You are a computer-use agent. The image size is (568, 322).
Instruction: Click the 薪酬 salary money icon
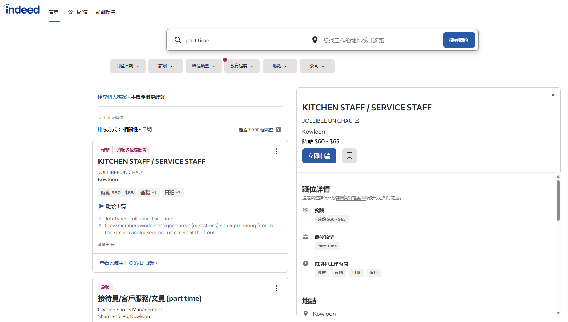coord(305,210)
